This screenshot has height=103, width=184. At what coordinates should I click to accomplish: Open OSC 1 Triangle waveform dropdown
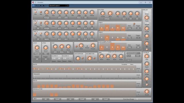(47, 18)
